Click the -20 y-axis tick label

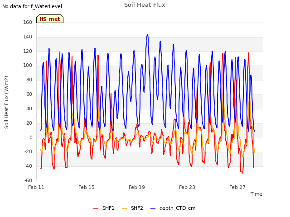click(x=28, y=152)
